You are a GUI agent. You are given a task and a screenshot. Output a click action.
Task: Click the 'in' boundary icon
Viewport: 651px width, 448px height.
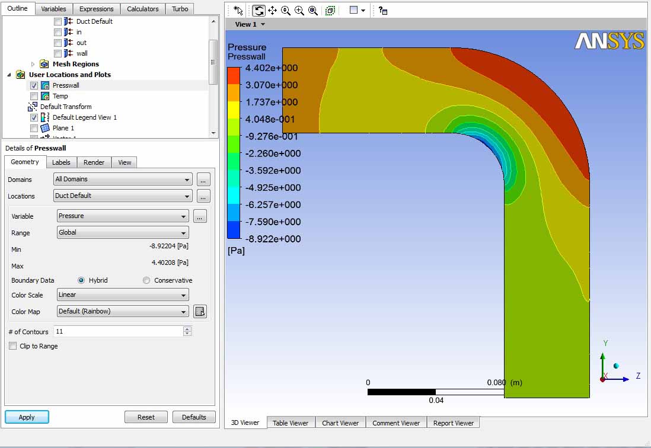tap(69, 32)
